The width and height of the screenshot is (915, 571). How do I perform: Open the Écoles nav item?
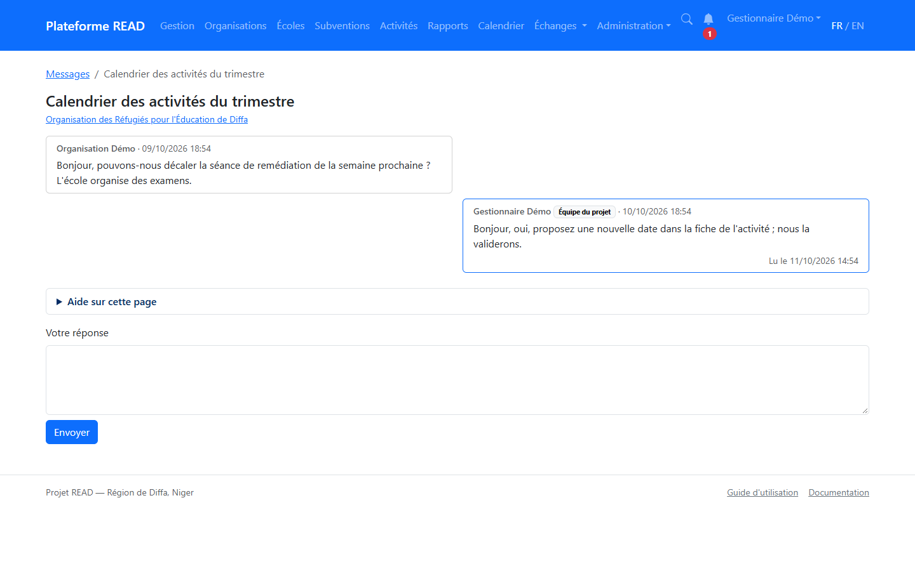tap(290, 26)
